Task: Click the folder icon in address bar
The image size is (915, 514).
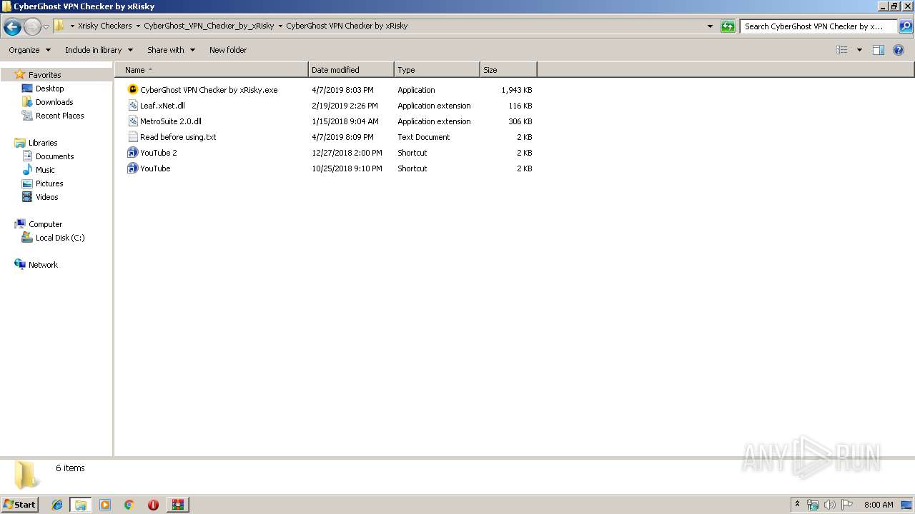Action: [59, 26]
